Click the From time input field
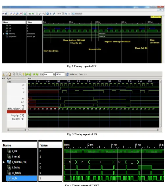Screen dimensions: 165x186 [x=48, y=74]
